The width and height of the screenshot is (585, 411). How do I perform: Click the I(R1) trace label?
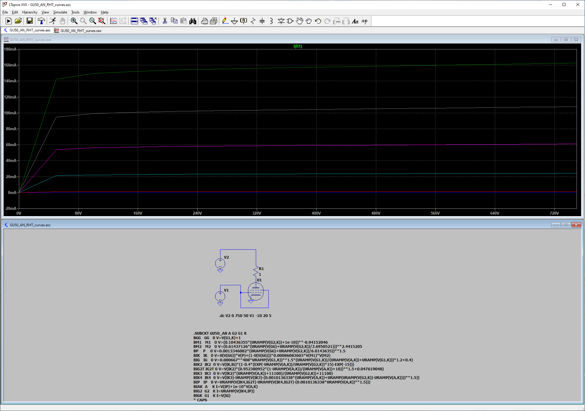298,46
